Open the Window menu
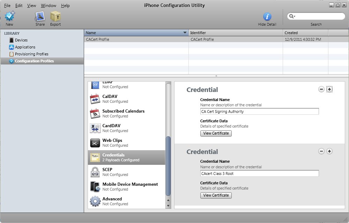 48,6
